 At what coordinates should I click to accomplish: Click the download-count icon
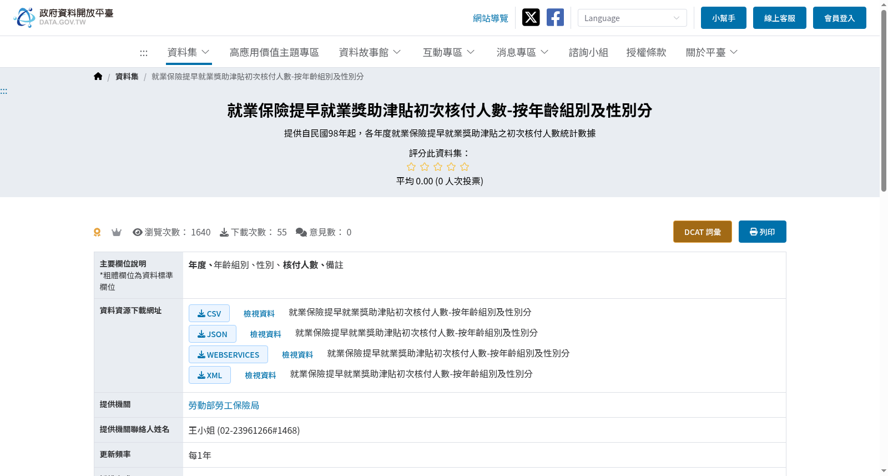pos(224,232)
